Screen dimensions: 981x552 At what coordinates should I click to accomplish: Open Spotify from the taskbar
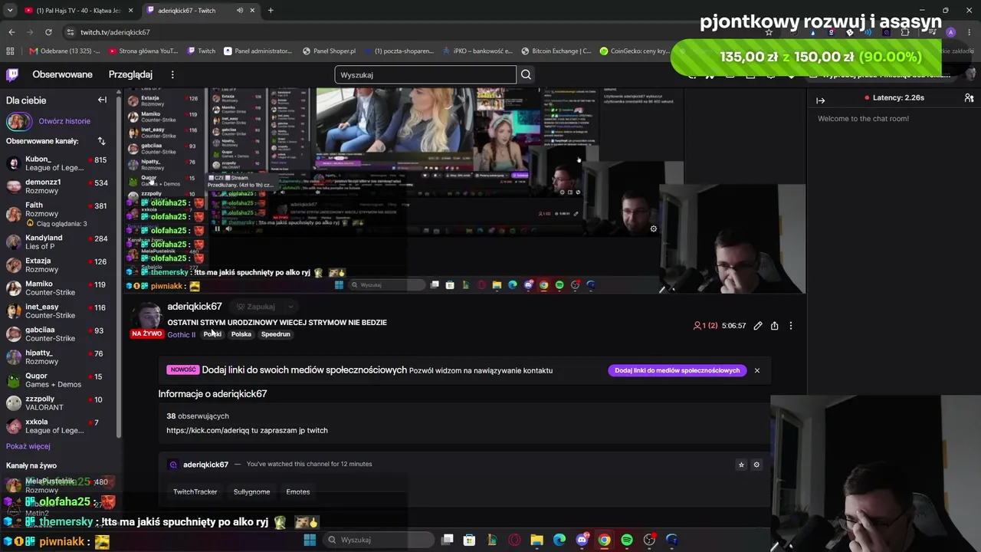click(627, 540)
